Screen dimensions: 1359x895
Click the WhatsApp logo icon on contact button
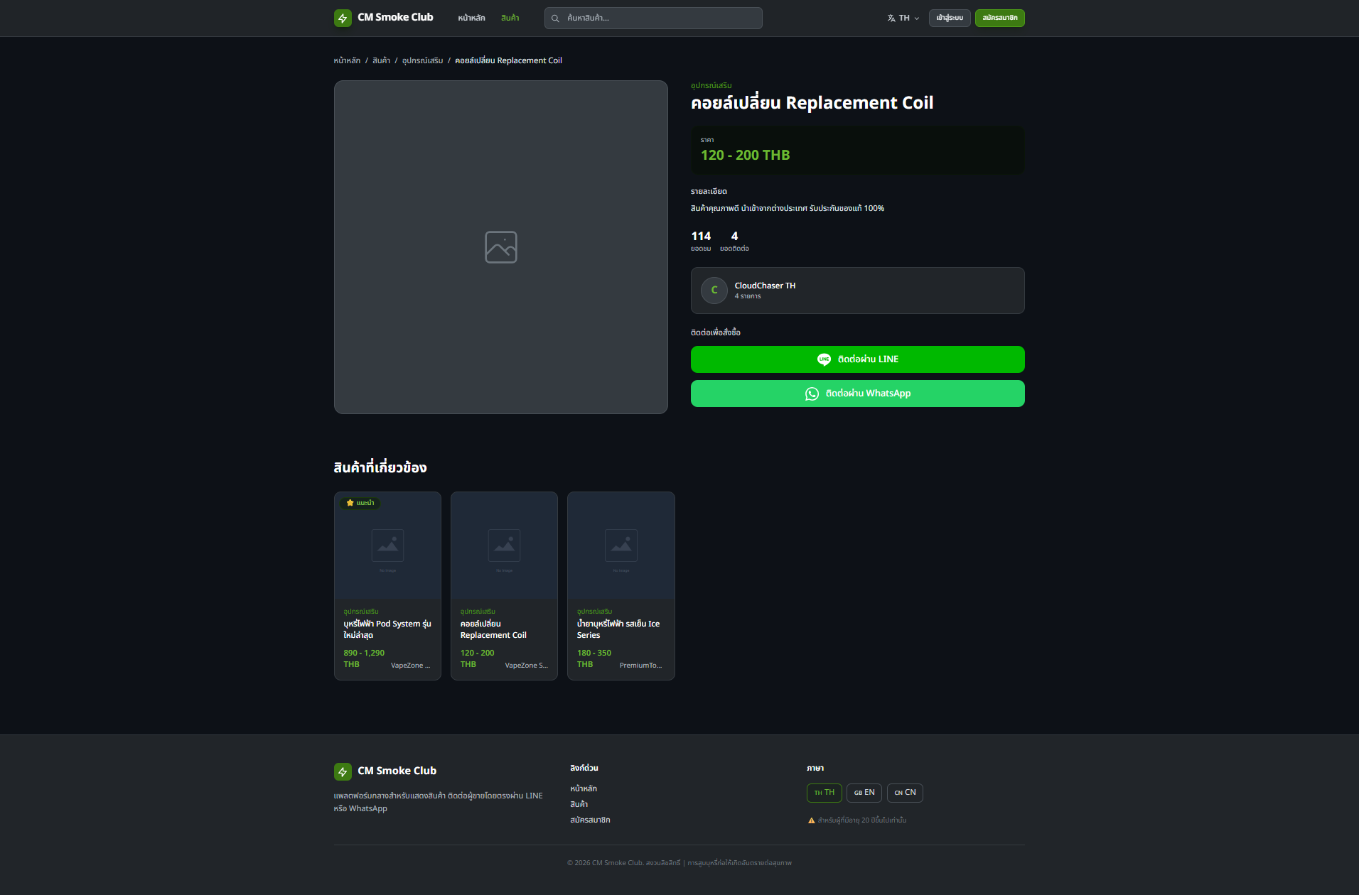812,394
